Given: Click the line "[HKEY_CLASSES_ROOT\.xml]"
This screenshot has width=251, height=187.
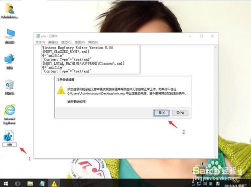Looking at the screenshot, I should tap(66, 52).
